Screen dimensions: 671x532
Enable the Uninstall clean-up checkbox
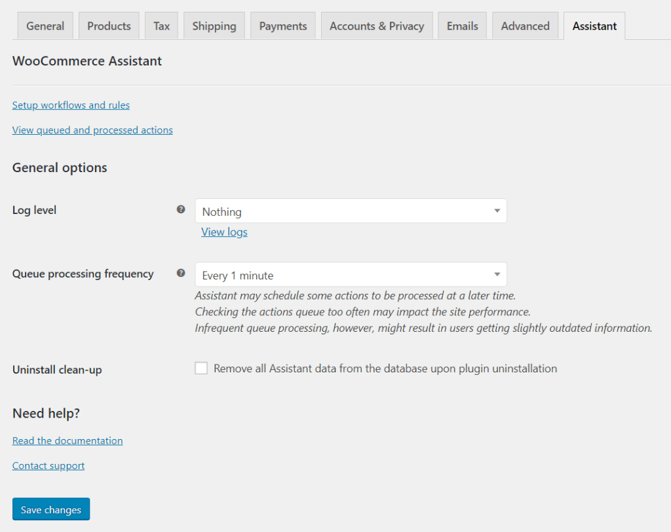point(201,368)
